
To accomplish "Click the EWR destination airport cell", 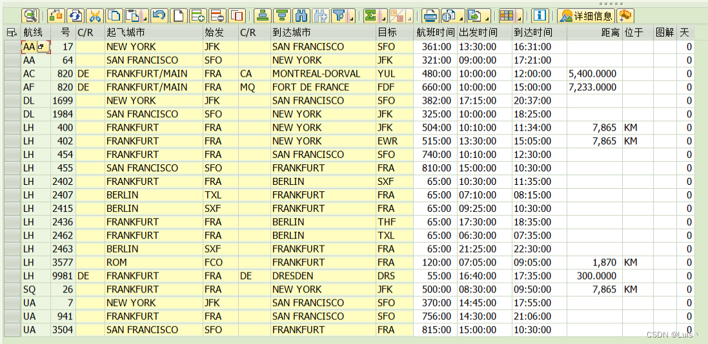I will [394, 141].
